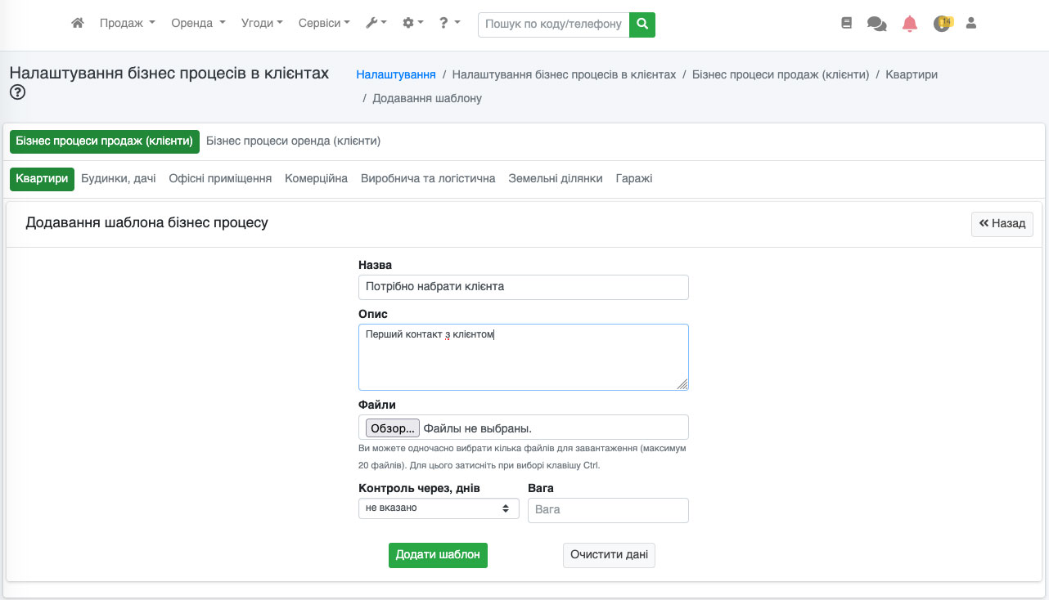Open the Продаж menu
This screenshot has height=600, width=1049.
coord(127,24)
